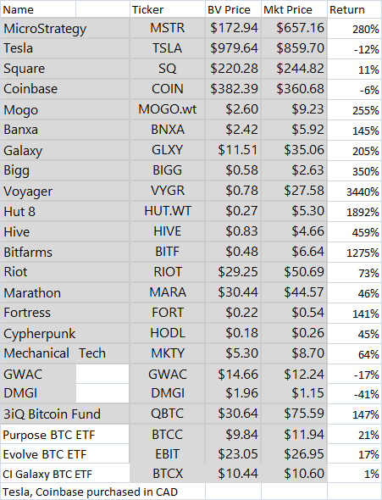
Task: Select the BTCX ticker cell
Action: click(x=167, y=473)
